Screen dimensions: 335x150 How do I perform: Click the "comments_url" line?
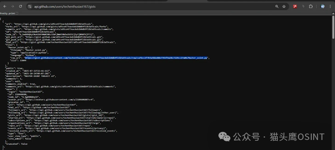coord(61,86)
